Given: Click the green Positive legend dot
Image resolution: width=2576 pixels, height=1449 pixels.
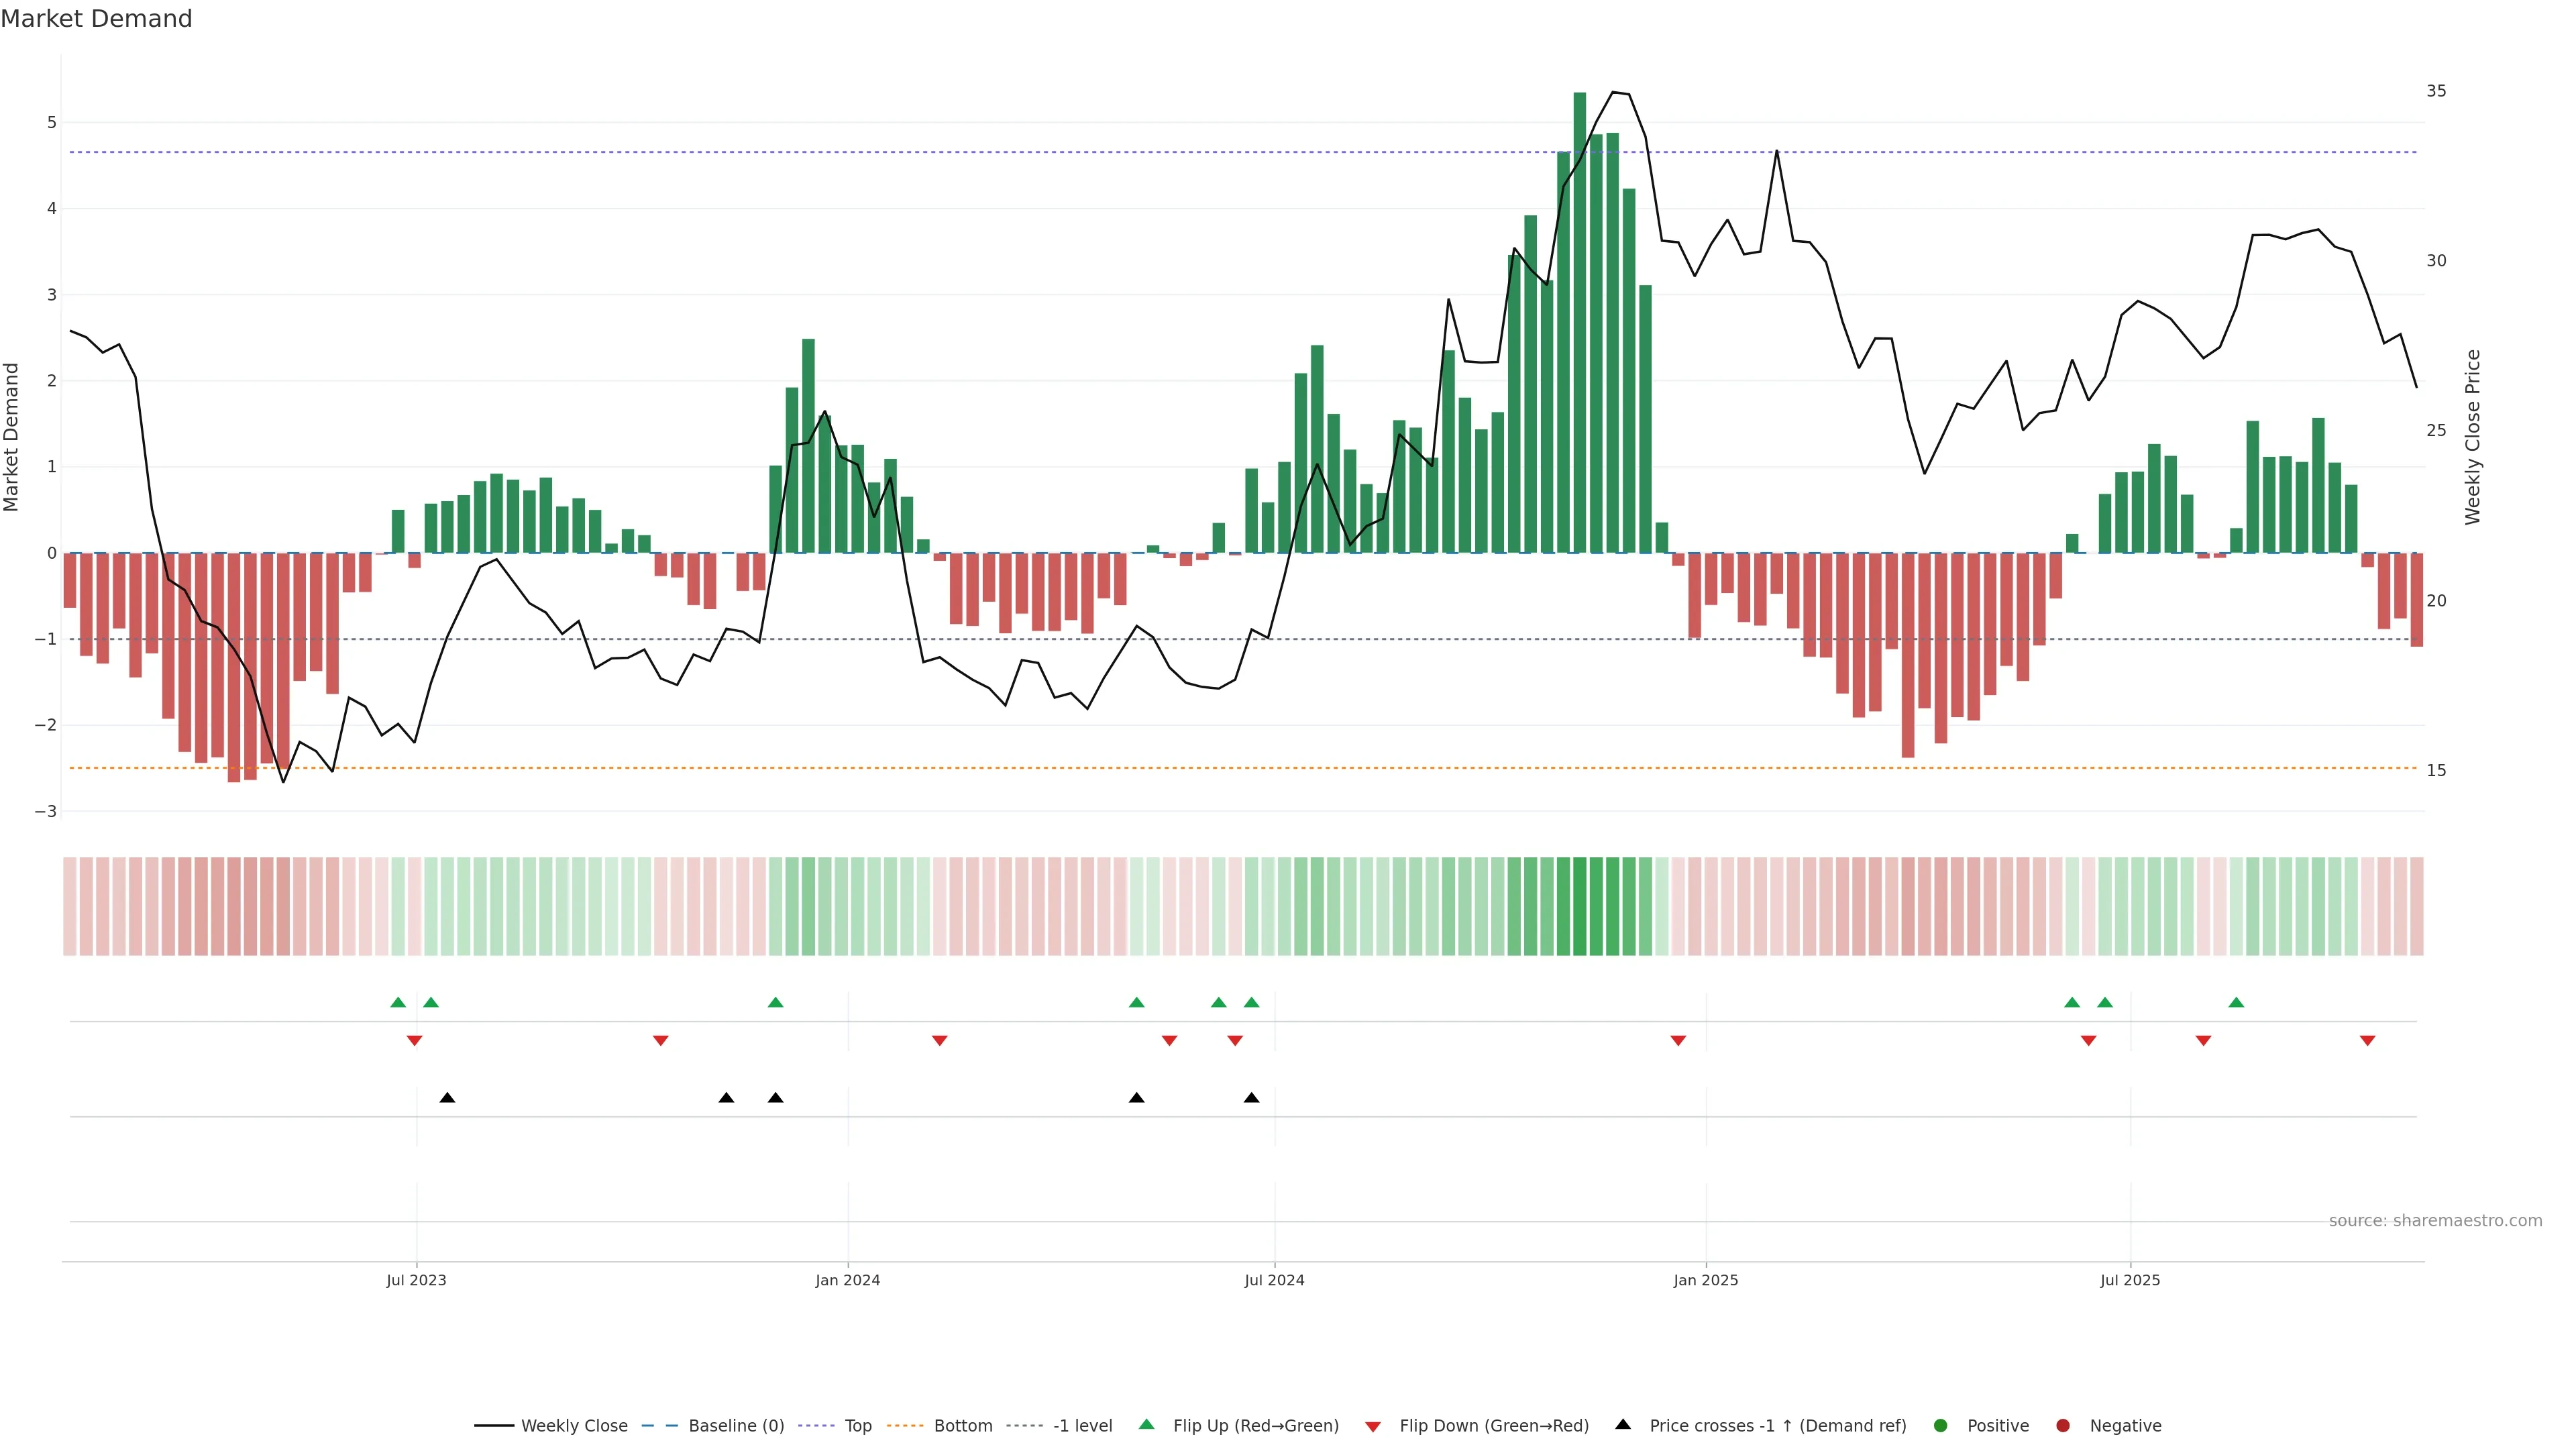Looking at the screenshot, I should point(1941,1425).
